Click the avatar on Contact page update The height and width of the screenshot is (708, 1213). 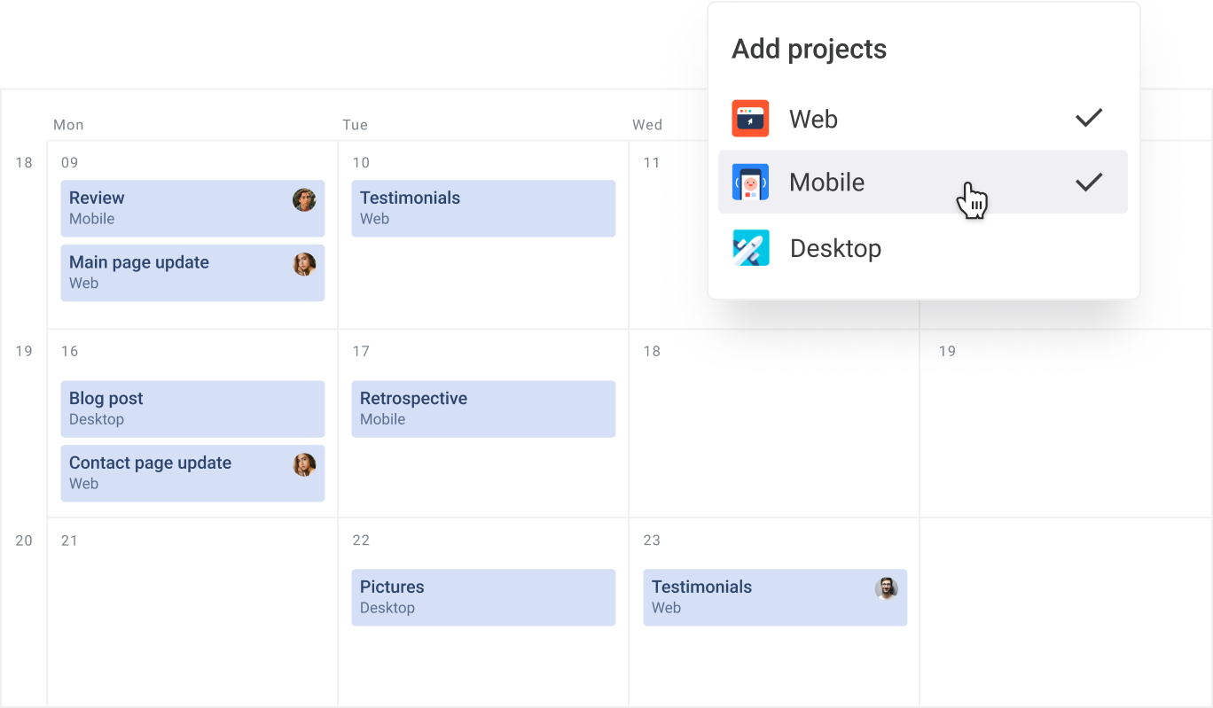pos(302,466)
